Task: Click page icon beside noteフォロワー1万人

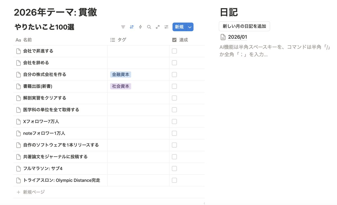Action: coord(19,133)
